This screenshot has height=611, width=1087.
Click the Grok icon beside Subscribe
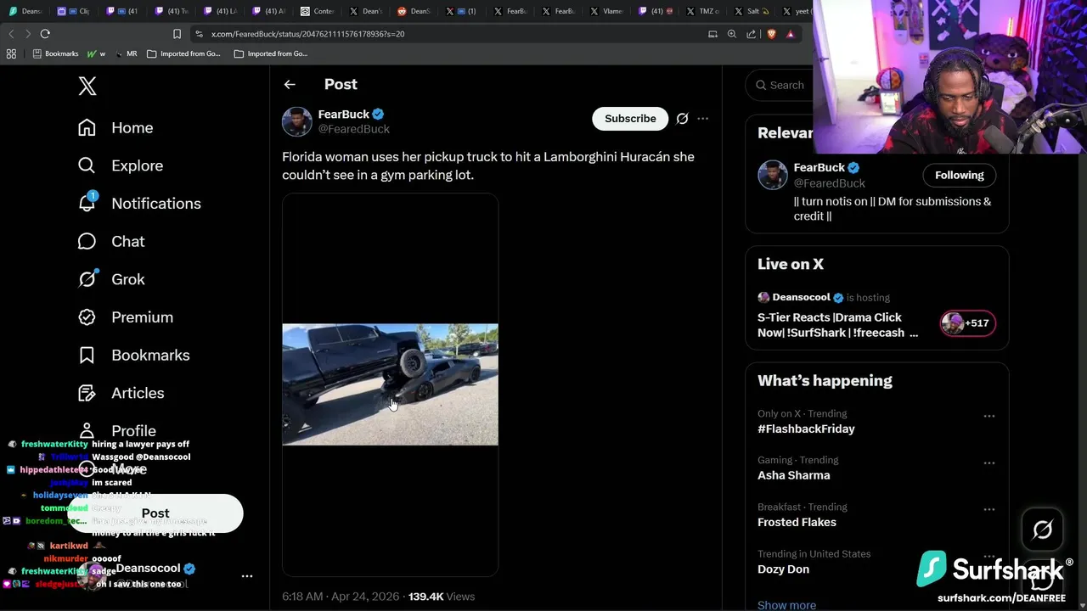[x=682, y=119]
